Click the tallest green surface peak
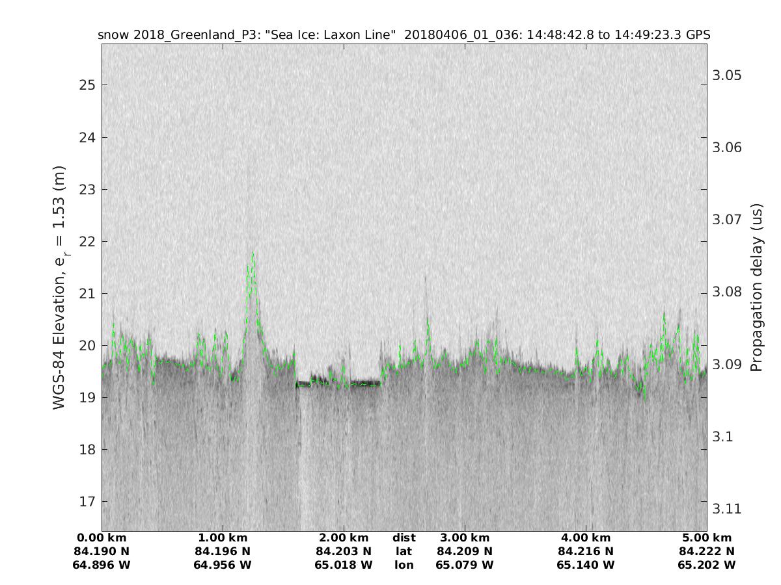The width and height of the screenshot is (781, 585). tap(253, 253)
